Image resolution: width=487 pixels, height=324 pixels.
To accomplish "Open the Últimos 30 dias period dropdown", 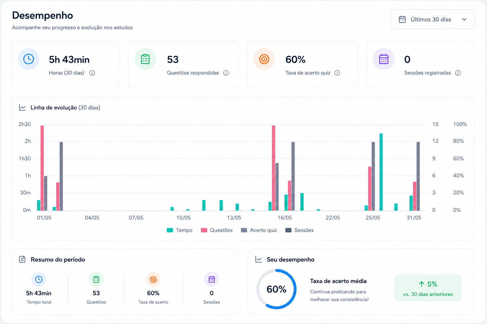I will pyautogui.click(x=432, y=19).
